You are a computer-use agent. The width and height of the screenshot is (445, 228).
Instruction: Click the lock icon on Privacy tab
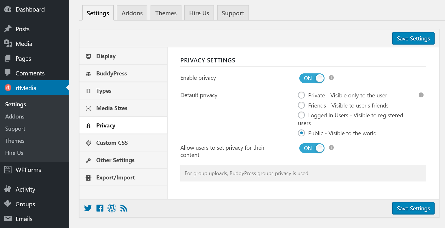[x=89, y=125]
